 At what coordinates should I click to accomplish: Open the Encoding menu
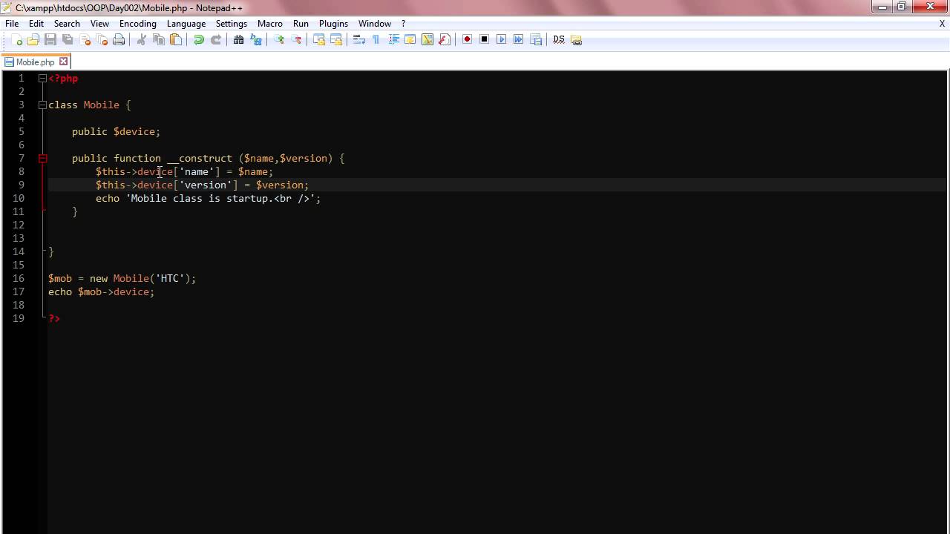click(x=138, y=24)
